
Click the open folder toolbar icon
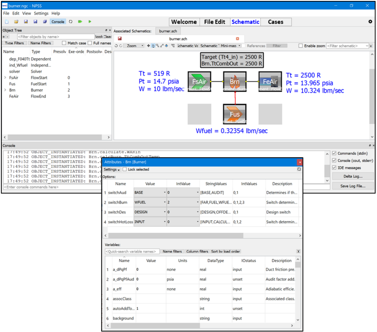(16, 22)
